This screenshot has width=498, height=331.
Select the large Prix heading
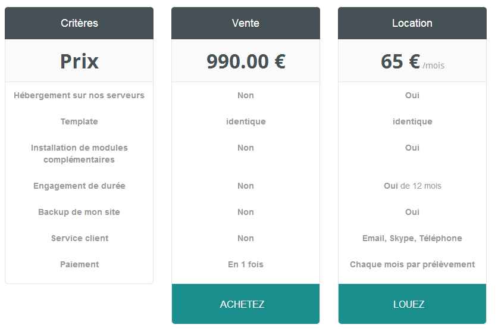(x=79, y=61)
